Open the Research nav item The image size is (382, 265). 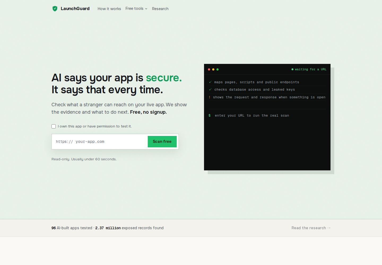(160, 9)
